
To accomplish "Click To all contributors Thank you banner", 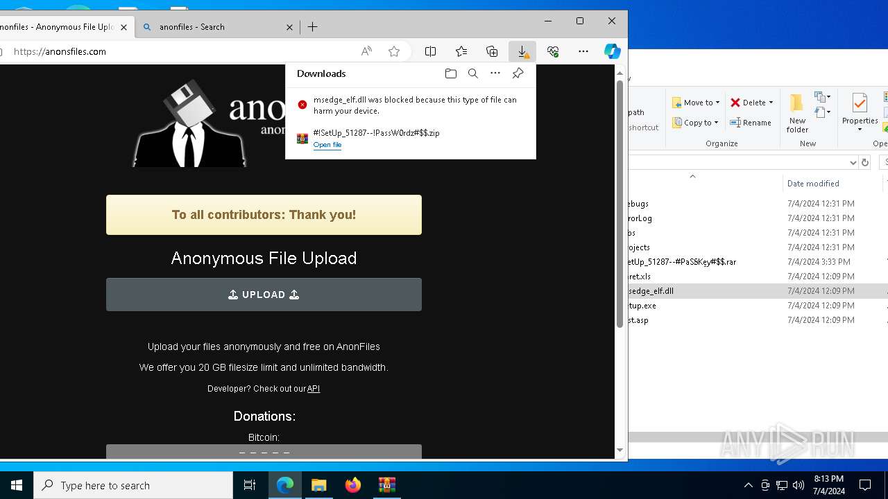I will [264, 215].
